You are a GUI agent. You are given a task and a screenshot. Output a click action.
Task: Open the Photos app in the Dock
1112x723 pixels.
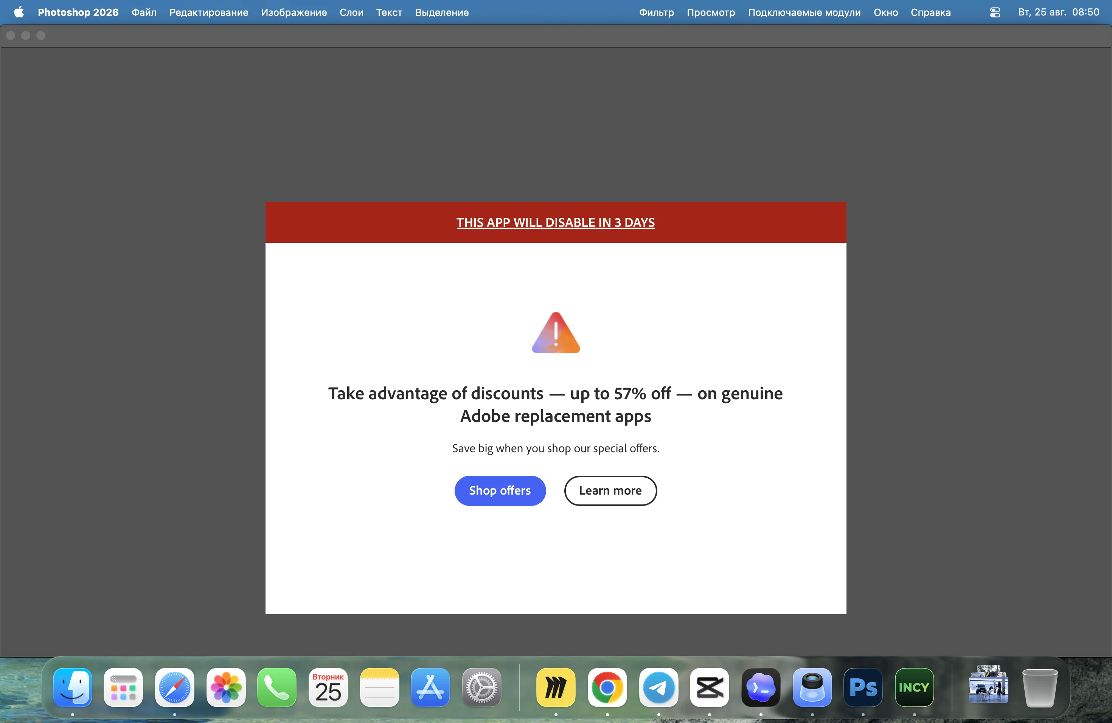point(226,687)
